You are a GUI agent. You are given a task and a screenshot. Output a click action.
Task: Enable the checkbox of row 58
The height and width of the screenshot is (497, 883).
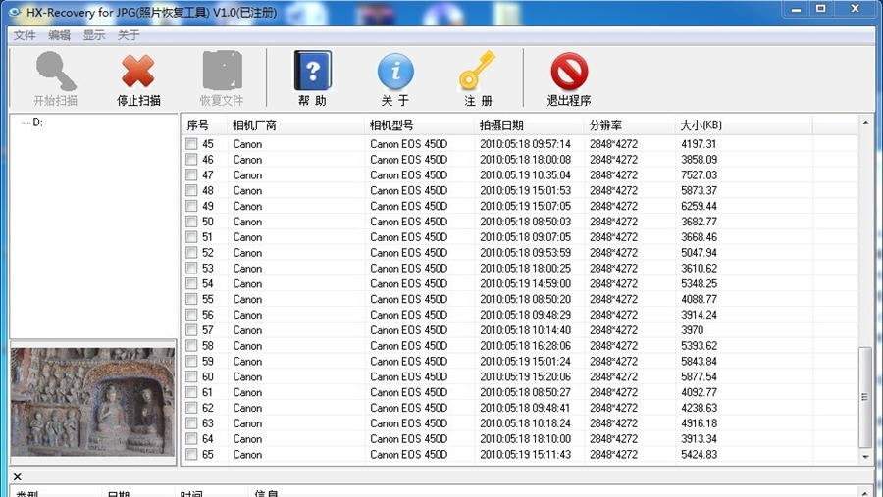(191, 346)
